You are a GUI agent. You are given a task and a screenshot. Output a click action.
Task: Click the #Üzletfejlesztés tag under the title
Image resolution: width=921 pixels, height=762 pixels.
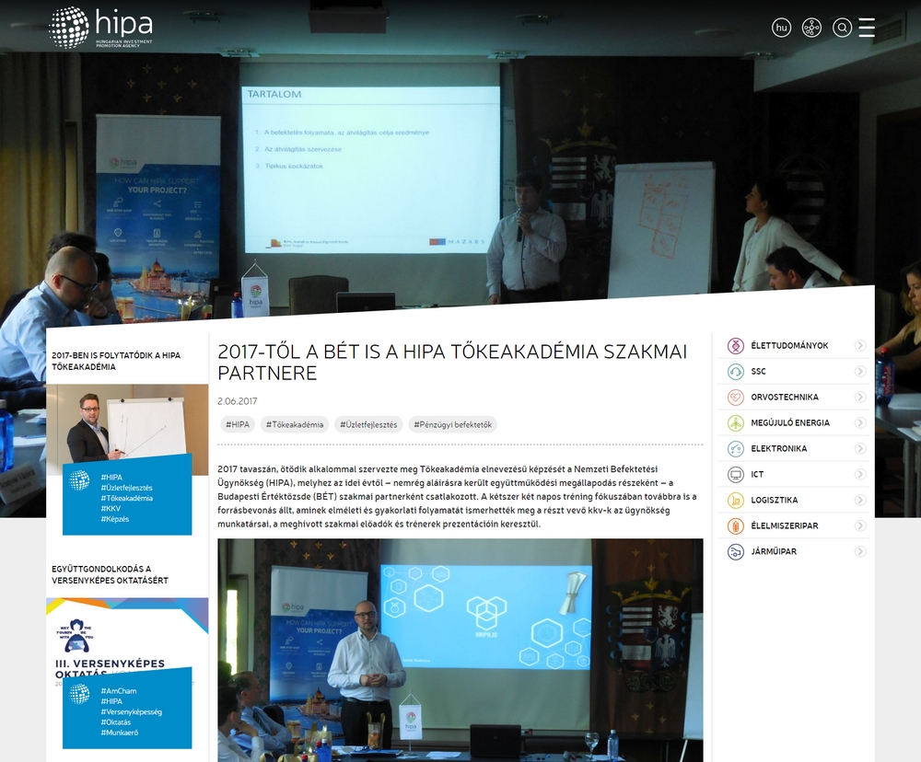click(x=368, y=424)
